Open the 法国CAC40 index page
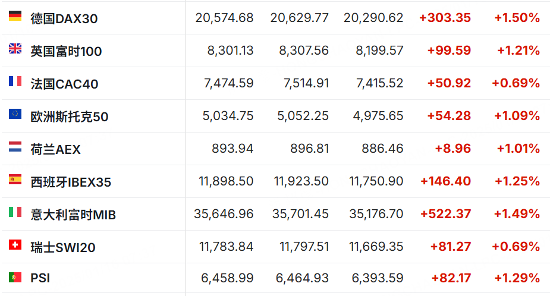The width and height of the screenshot is (550, 296). tap(64, 84)
